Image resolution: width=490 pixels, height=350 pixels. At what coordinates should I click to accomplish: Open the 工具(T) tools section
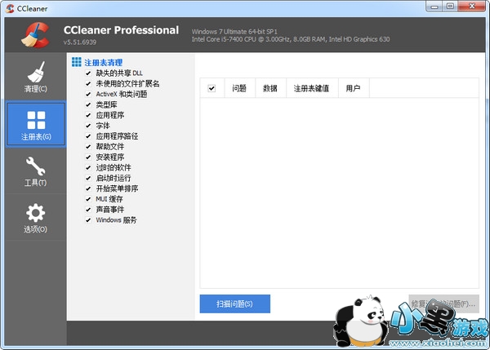point(36,171)
